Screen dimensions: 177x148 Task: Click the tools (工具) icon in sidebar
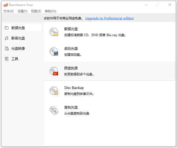[7, 59]
